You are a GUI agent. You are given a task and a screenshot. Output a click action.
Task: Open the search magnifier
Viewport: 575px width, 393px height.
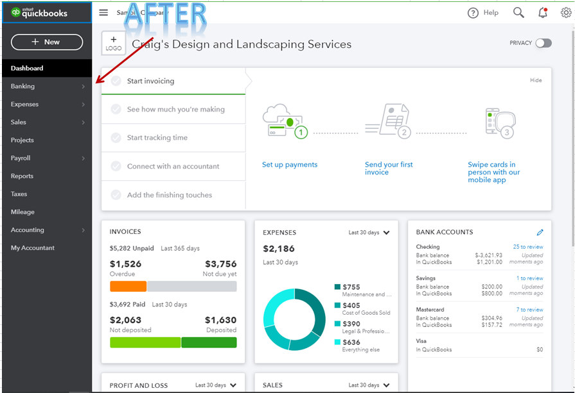click(518, 13)
